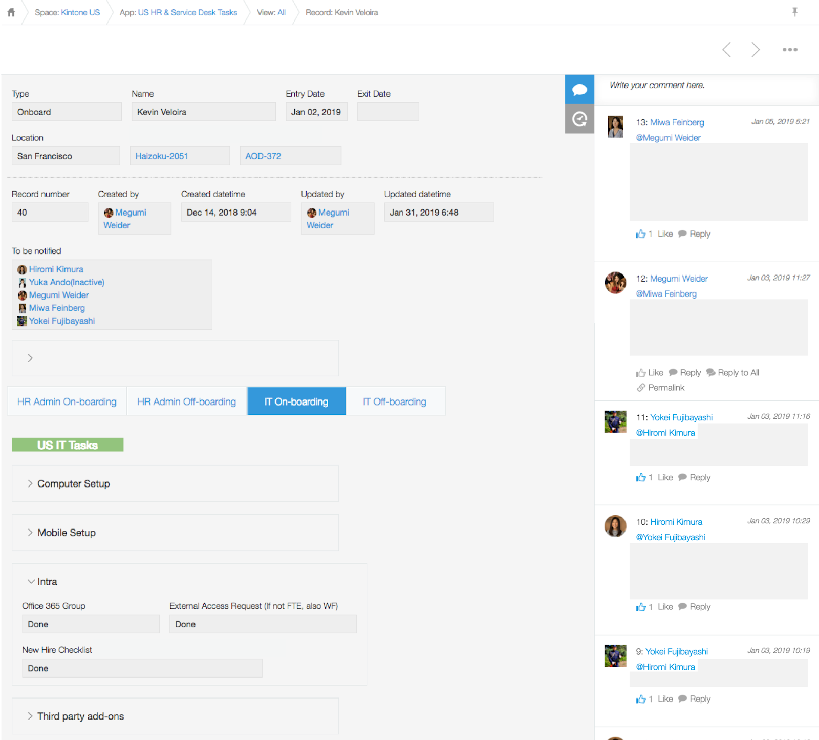Go to next record with right arrow
The image size is (819, 740).
pos(756,49)
